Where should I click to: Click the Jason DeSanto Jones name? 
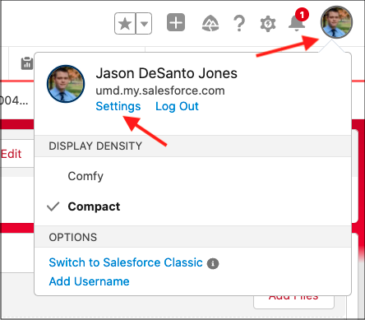coord(166,73)
